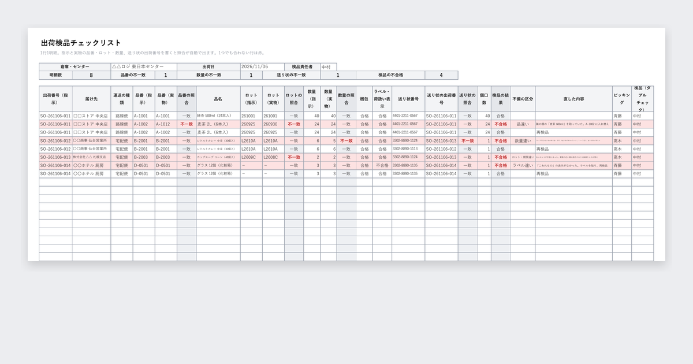
Task: Select the 品番の不一致 summary label
Action: [133, 75]
